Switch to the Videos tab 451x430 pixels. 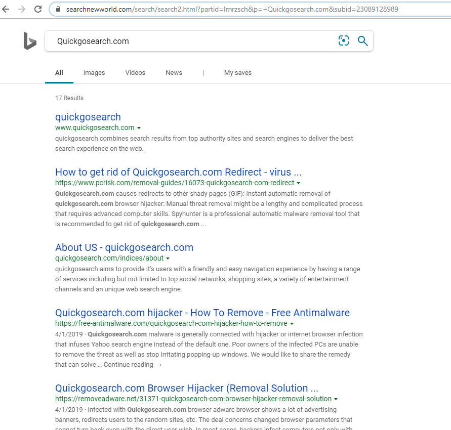point(135,73)
